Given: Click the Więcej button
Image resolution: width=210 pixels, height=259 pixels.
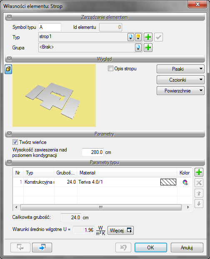Looking at the screenshot, I should click(120, 230).
